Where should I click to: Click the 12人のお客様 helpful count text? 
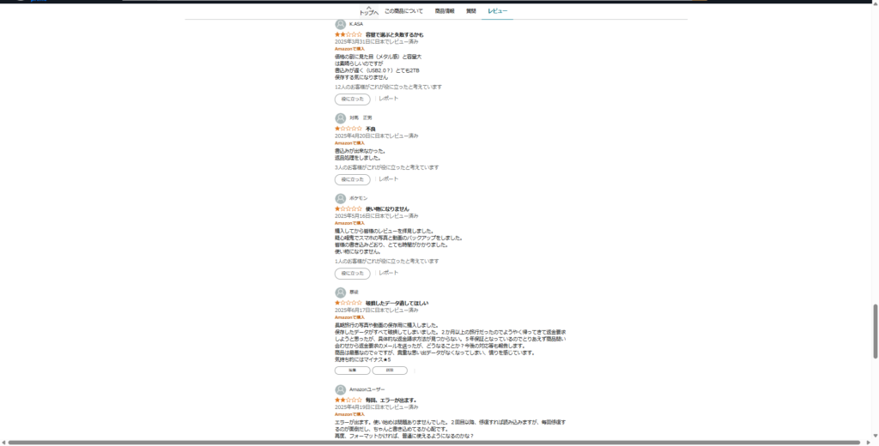388,87
